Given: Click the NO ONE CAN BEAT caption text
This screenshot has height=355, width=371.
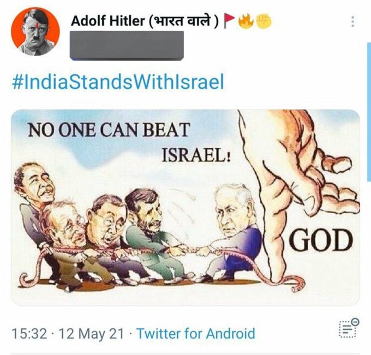Looking at the screenshot, I should tap(109, 130).
